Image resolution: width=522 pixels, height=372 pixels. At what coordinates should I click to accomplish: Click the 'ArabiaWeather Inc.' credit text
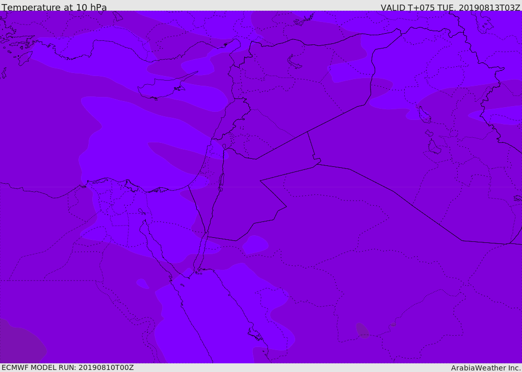(486, 368)
